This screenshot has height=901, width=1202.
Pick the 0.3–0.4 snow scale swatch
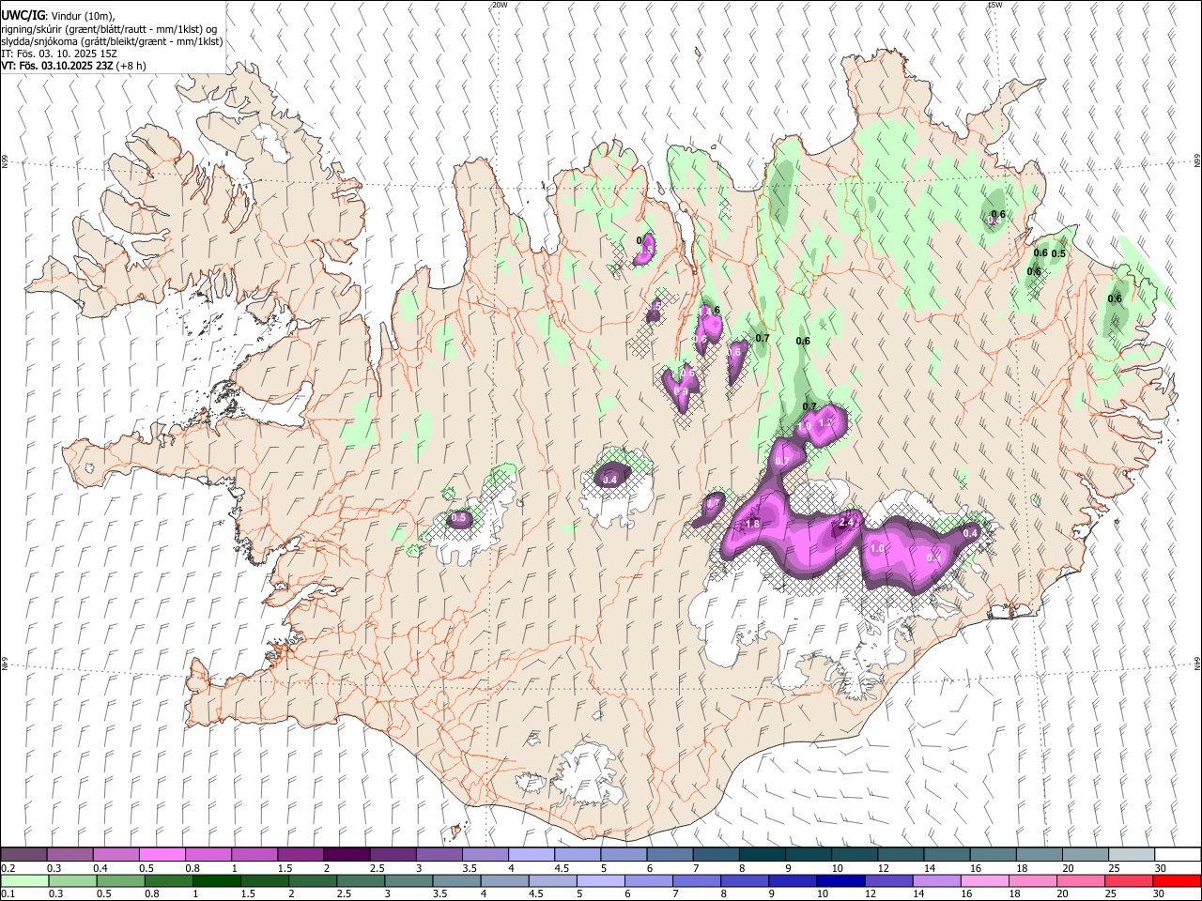(69, 855)
